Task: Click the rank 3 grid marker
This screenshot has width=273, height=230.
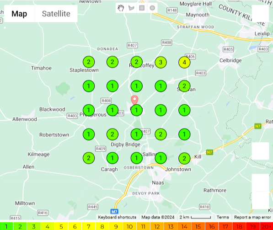Action: click(x=161, y=62)
